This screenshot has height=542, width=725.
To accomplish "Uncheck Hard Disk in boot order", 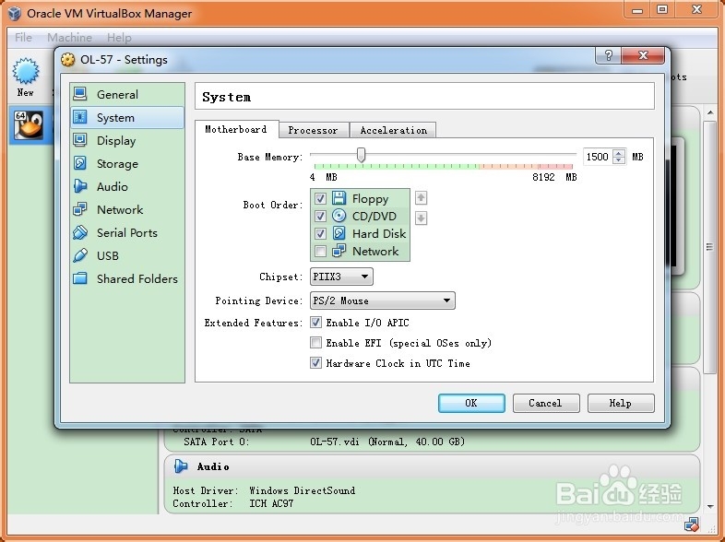I will tap(320, 233).
